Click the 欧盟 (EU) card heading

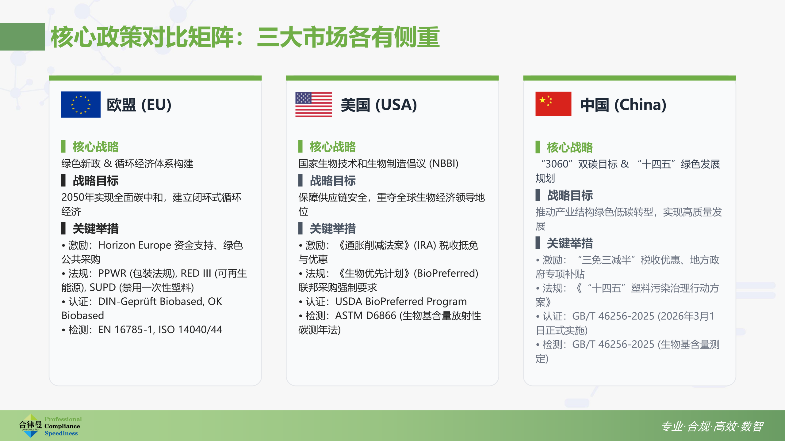[139, 105]
